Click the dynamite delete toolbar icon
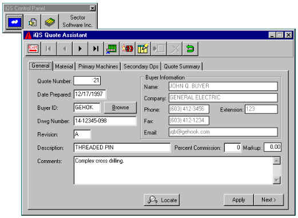Screen dimensions: 298x218 [128, 49]
